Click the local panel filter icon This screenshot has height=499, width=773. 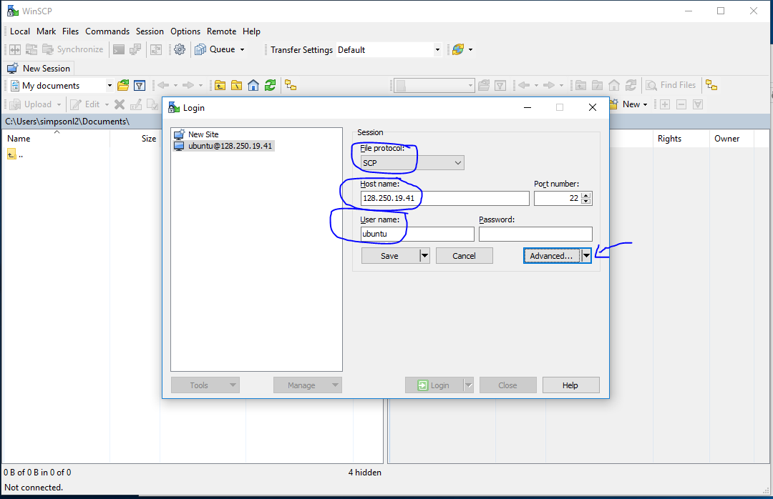[140, 85]
